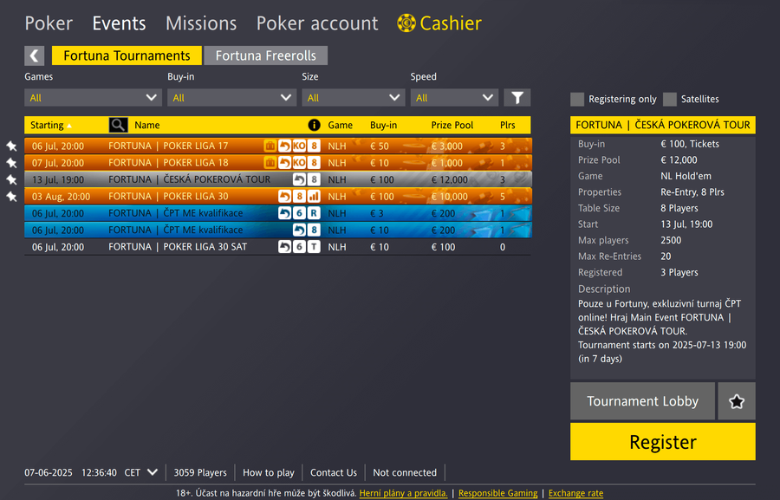This screenshot has width=780, height=500.
Task: Click the R rebuy icon on the € 3 kvalifikace row
Action: (x=314, y=213)
